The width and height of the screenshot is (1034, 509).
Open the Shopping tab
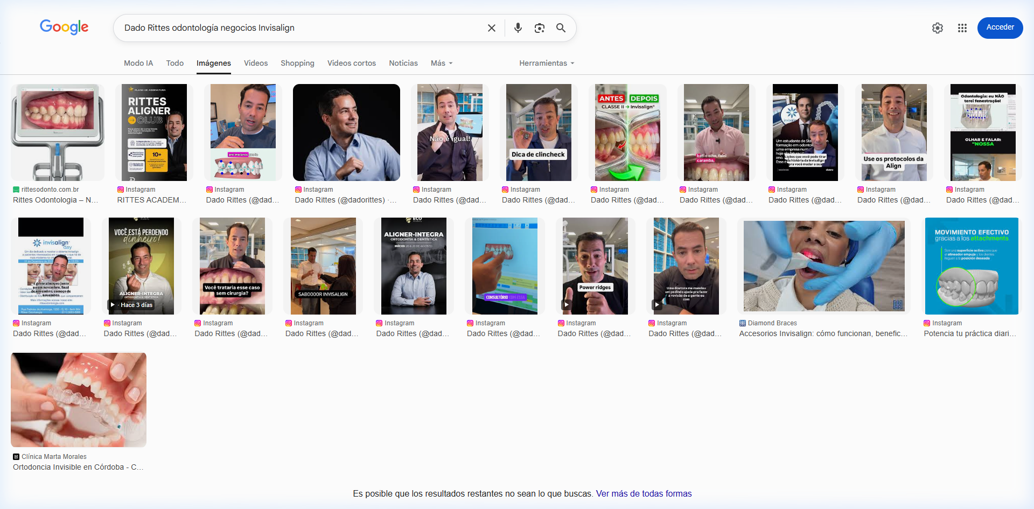click(x=297, y=63)
